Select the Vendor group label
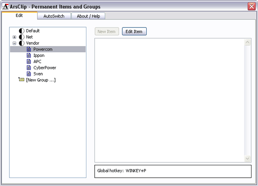This screenshot has width=258, height=186. coord(33,43)
